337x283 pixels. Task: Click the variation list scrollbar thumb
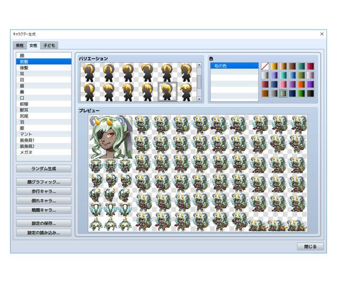[199, 82]
